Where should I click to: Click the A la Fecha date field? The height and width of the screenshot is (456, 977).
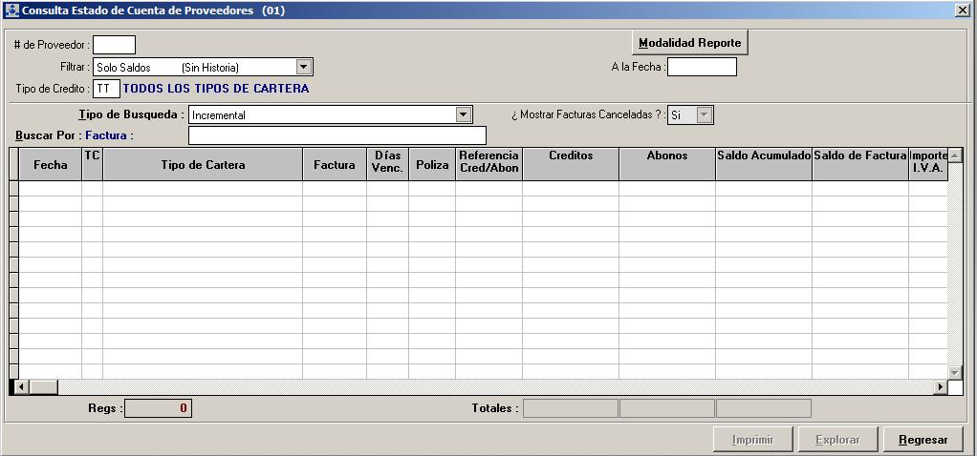tap(702, 67)
